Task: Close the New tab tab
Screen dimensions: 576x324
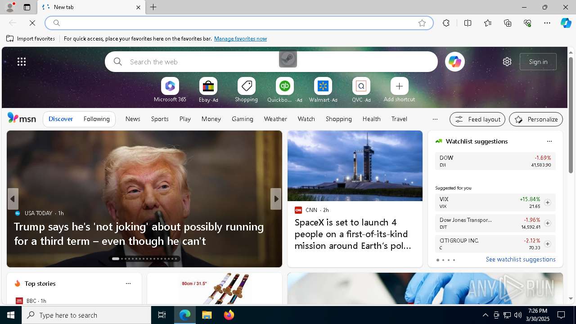Action: 138,7
